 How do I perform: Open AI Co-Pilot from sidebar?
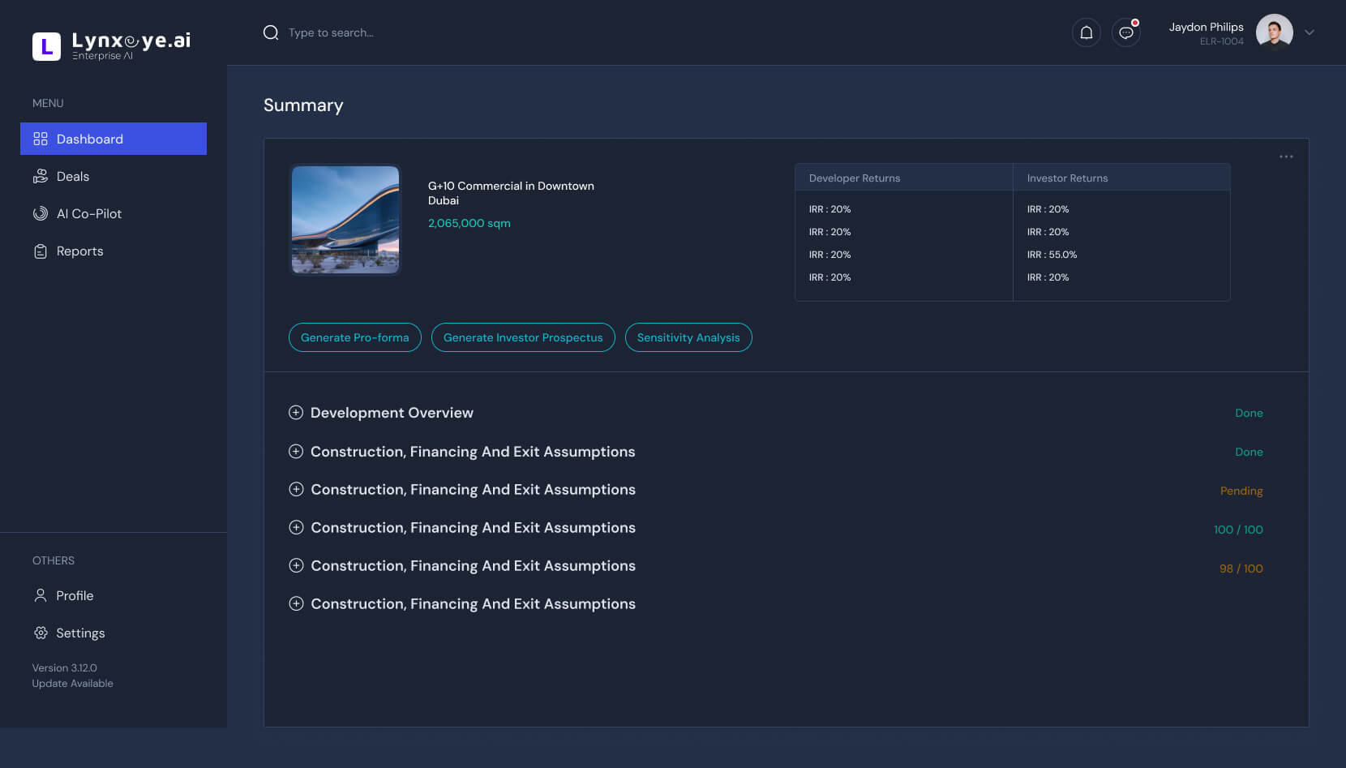(x=89, y=214)
